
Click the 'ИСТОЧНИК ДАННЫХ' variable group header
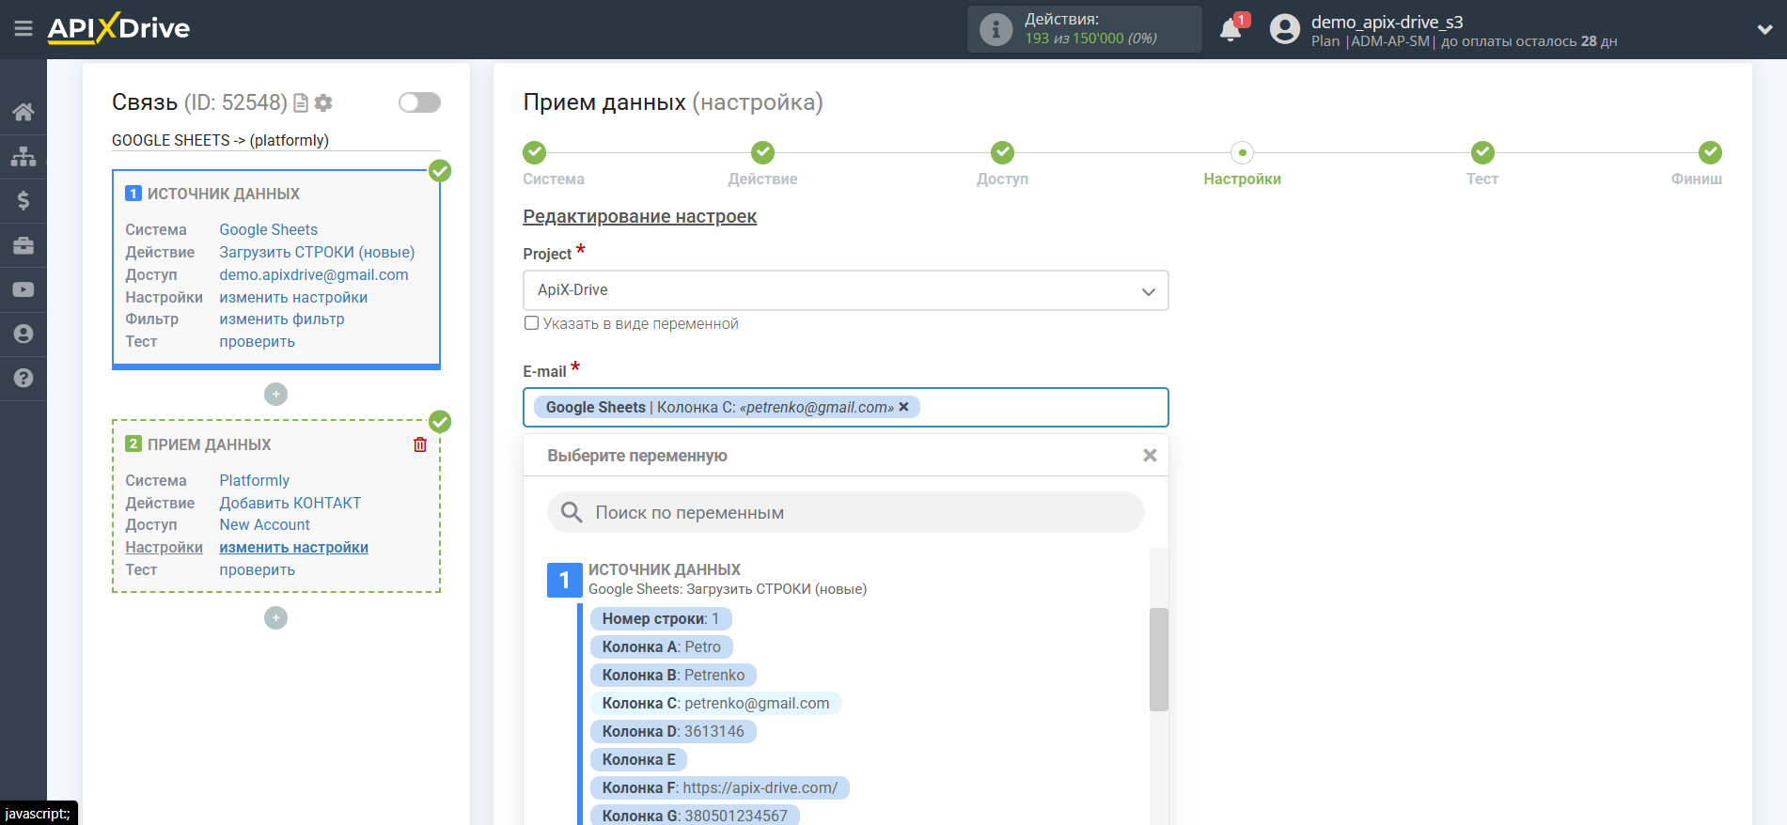pyautogui.click(x=664, y=569)
